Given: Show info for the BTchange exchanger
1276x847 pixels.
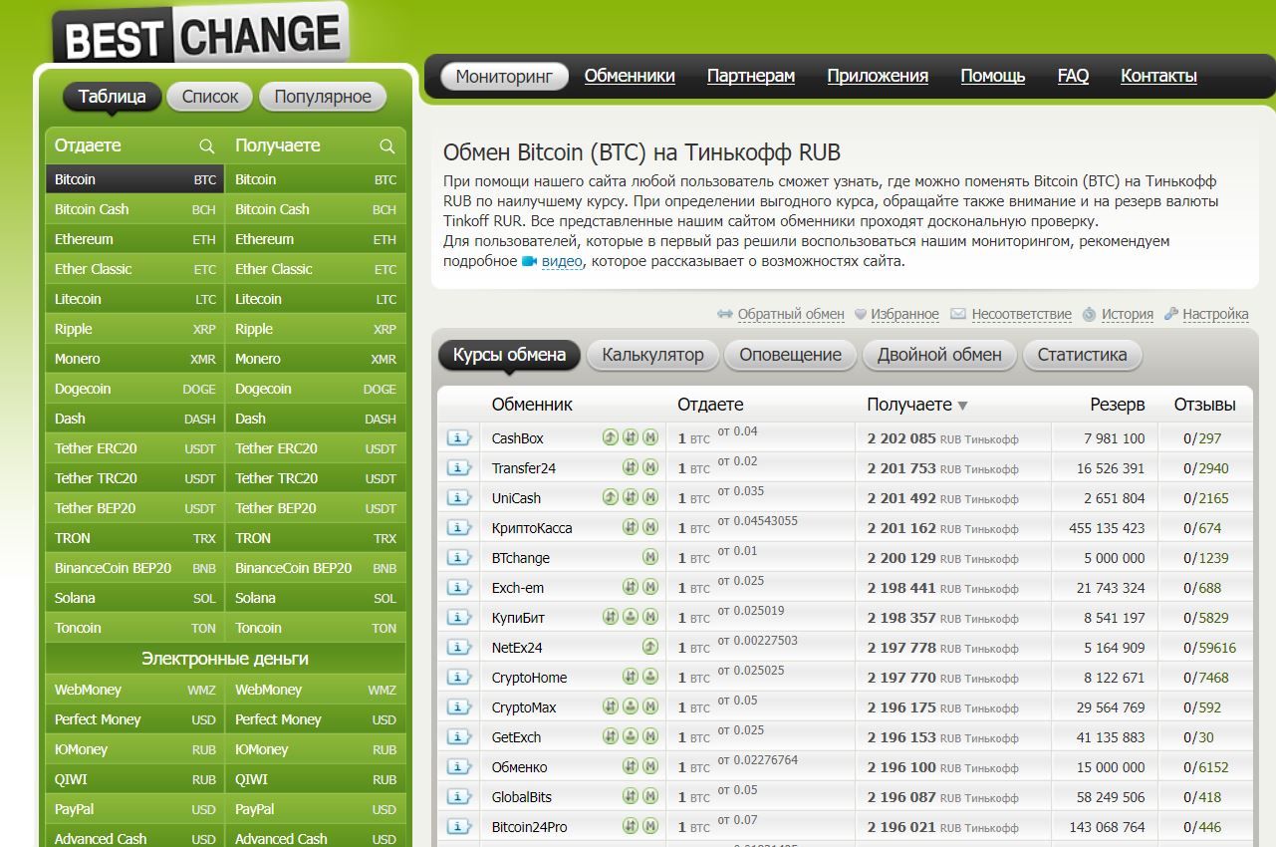Looking at the screenshot, I should [x=459, y=558].
